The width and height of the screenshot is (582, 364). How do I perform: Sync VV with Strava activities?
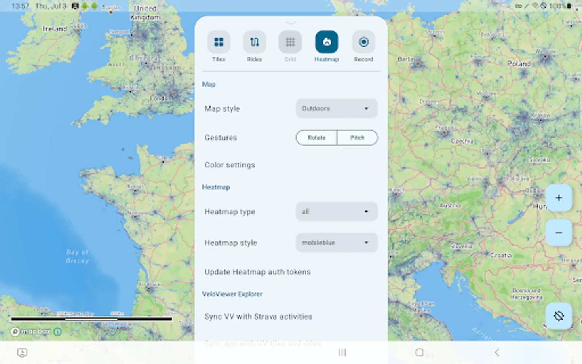tap(258, 317)
